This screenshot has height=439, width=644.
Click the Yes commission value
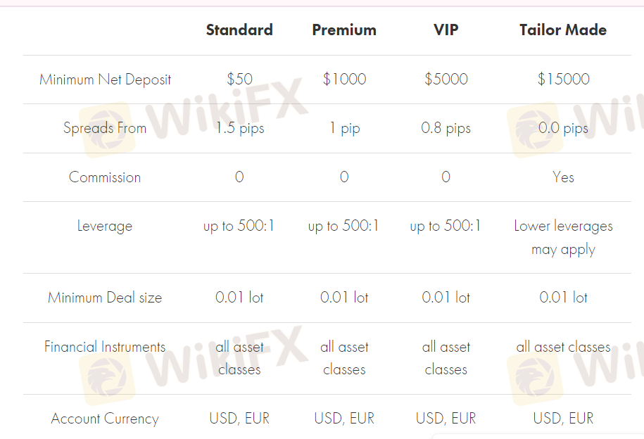click(563, 177)
